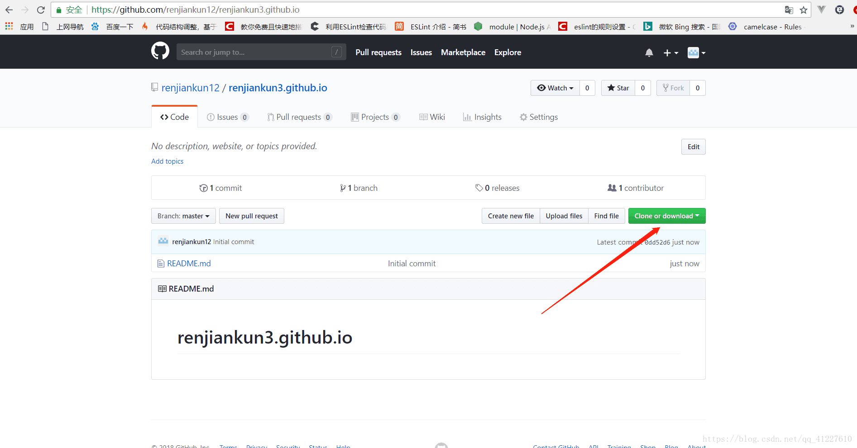The image size is (857, 448).
Task: Open Initial commit link in README.md row
Action: [412, 264]
